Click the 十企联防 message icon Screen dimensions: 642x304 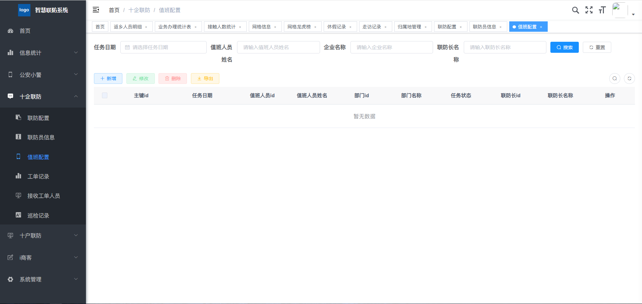[10, 96]
